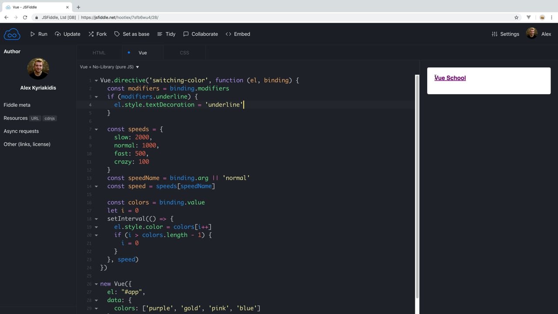Image resolution: width=558 pixels, height=314 pixels.
Task: Open Chrome profile avatar in toolbar
Action: pyautogui.click(x=542, y=17)
